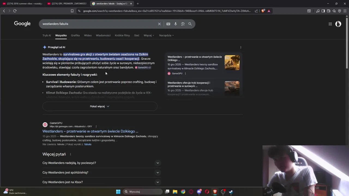This screenshot has width=349, height=196.
Task: Submit the search with magnifier icon
Action: 190,24
